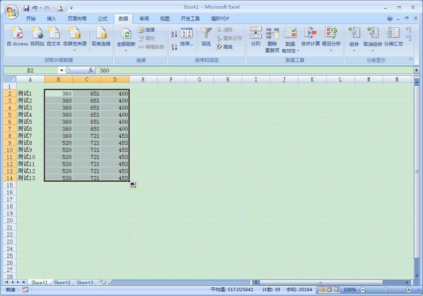
Task: Open Refresh All dropdown arrow
Action: click(x=126, y=51)
